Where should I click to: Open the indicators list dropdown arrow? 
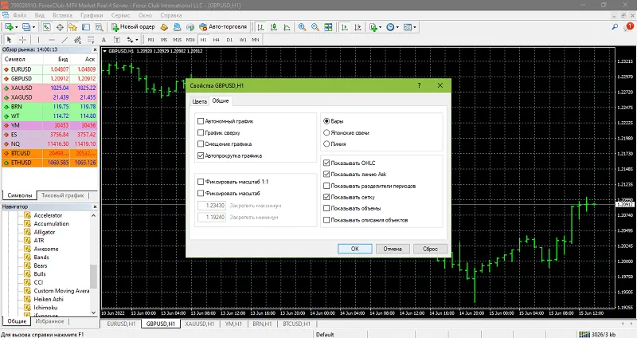380,27
